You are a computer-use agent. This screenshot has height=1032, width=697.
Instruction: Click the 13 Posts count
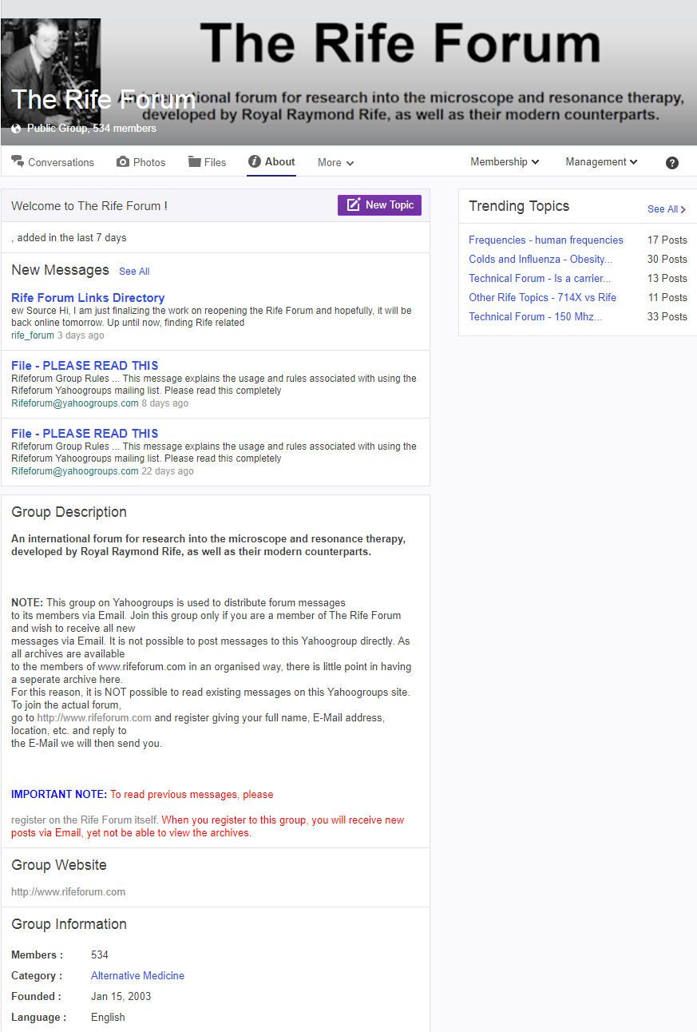coord(667,278)
